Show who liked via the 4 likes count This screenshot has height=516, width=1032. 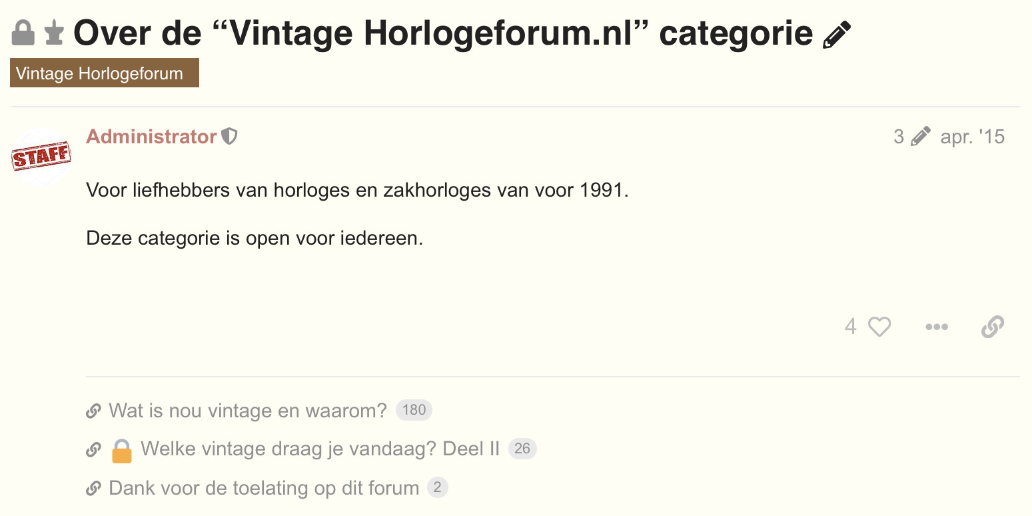tap(850, 327)
